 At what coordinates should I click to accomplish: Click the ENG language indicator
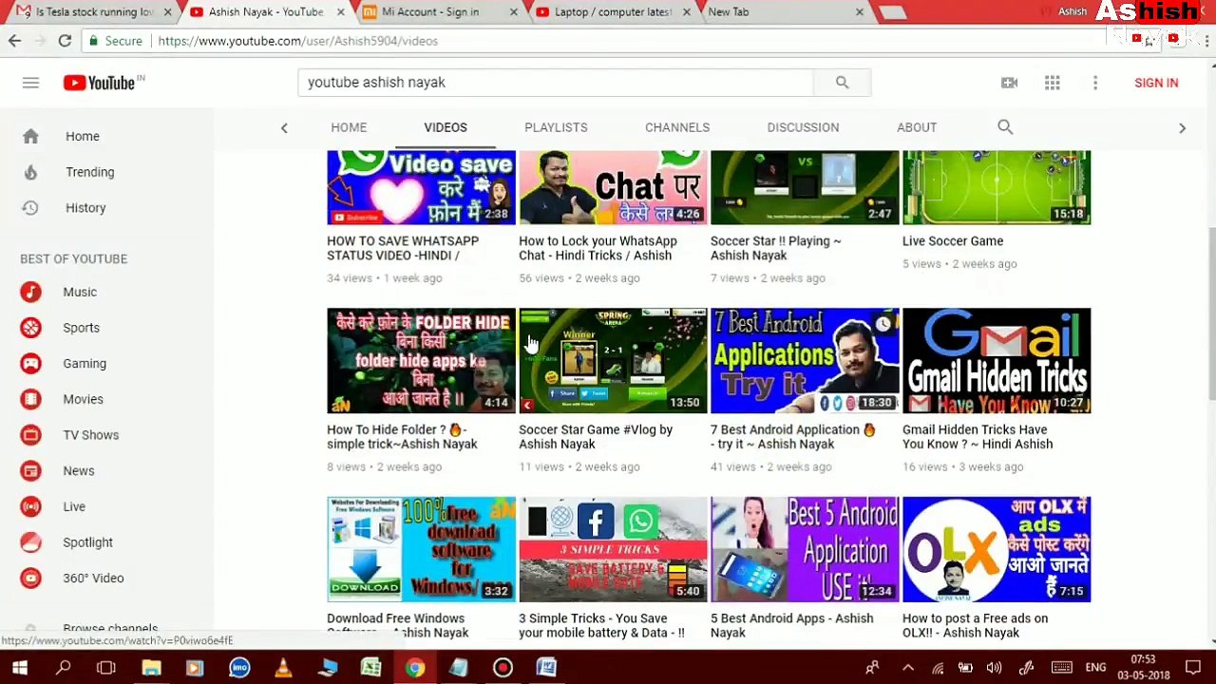tap(1095, 668)
